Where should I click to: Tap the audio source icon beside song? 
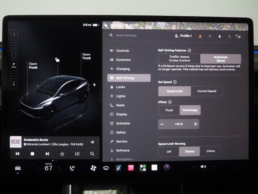click(92, 142)
